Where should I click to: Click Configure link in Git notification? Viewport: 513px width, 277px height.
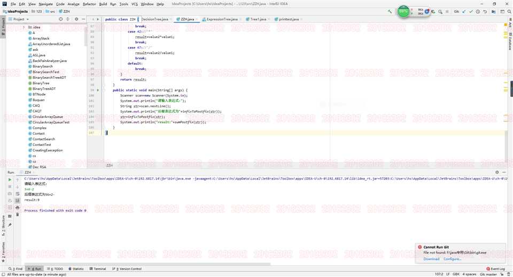452,259
